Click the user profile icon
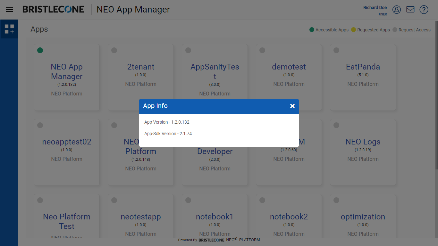This screenshot has height=246, width=438. point(397,10)
